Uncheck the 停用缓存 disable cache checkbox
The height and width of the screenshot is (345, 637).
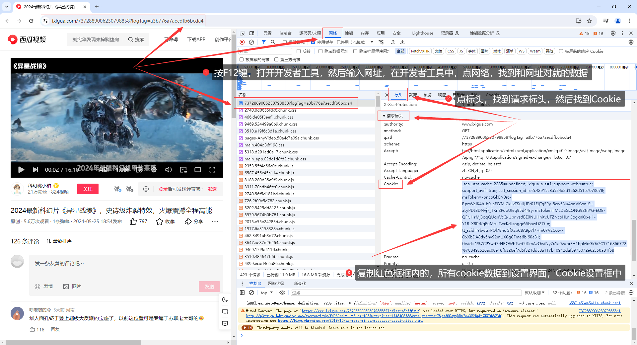click(313, 42)
